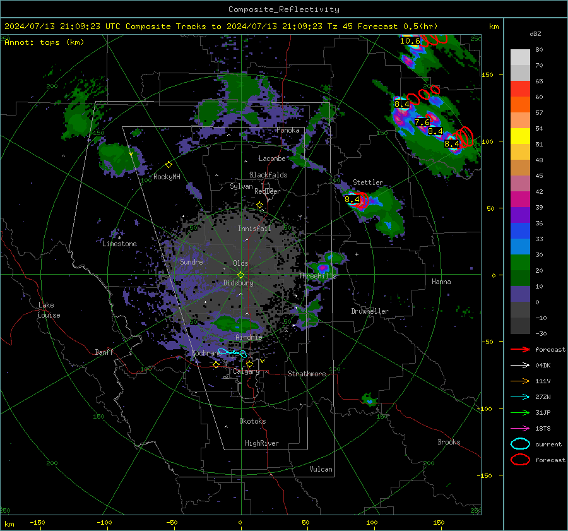Click the ThreeHills town label
This screenshot has height=531, width=568.
tap(317, 276)
